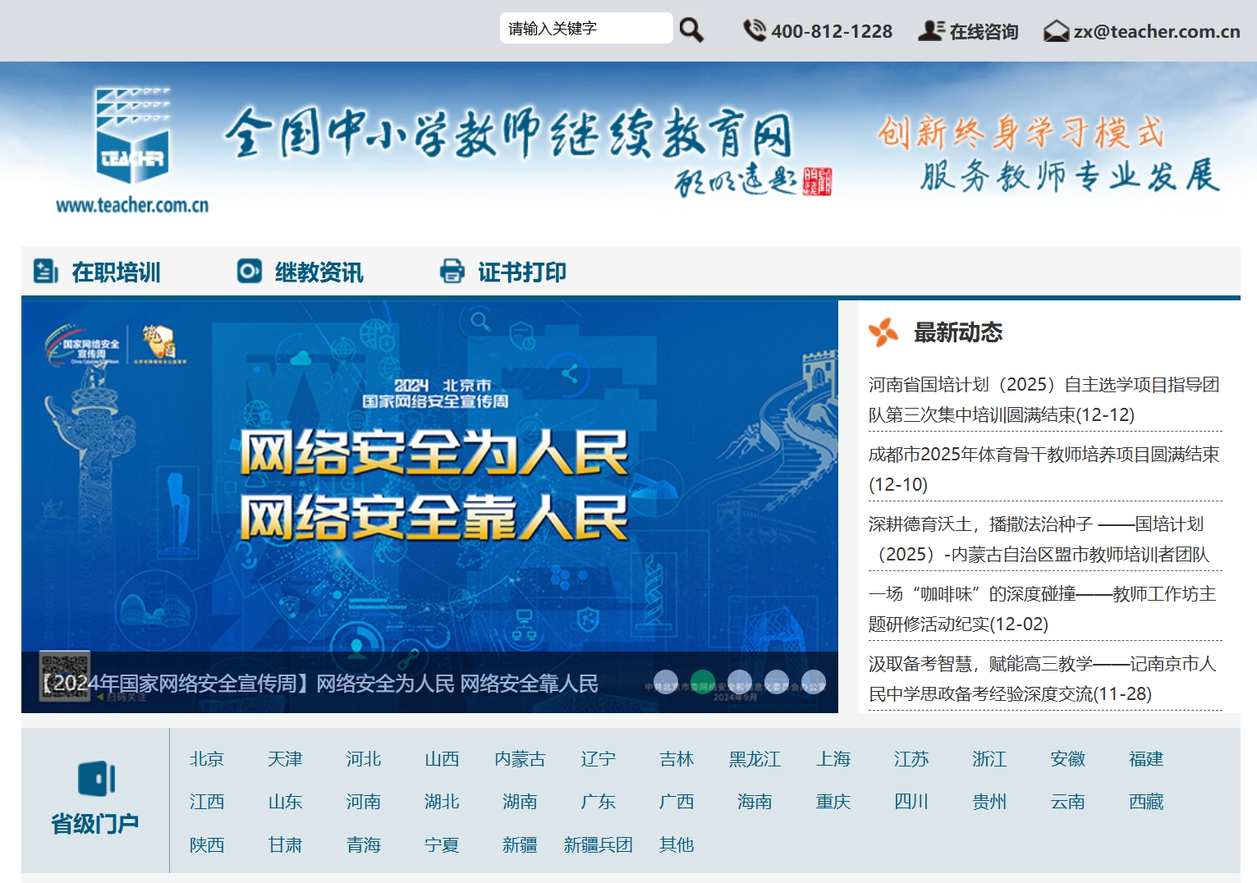Click the search magnifier icon

click(x=690, y=29)
